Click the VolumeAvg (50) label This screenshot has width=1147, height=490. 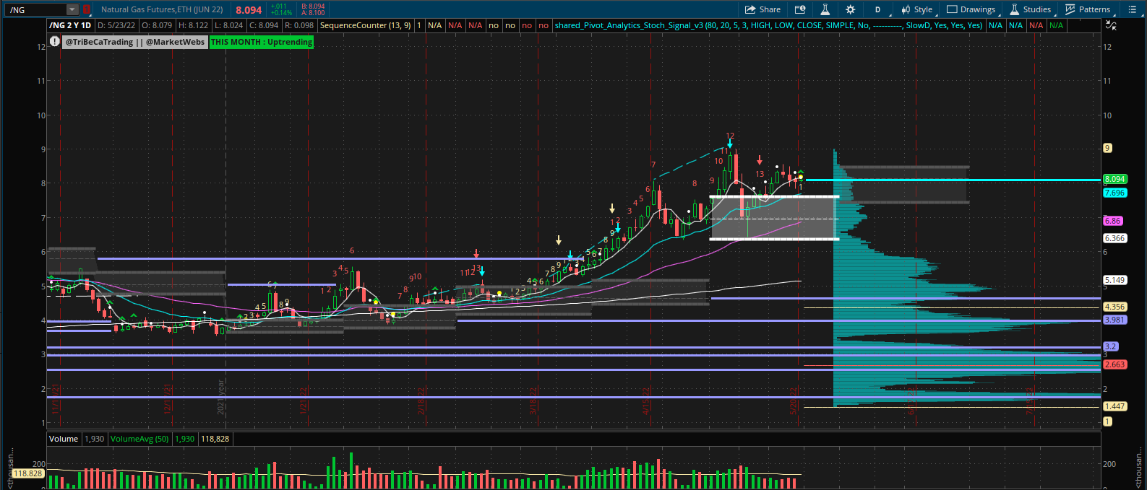pos(139,439)
